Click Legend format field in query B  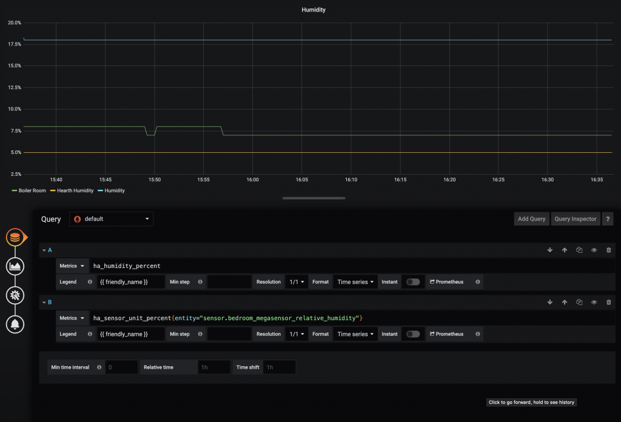131,334
